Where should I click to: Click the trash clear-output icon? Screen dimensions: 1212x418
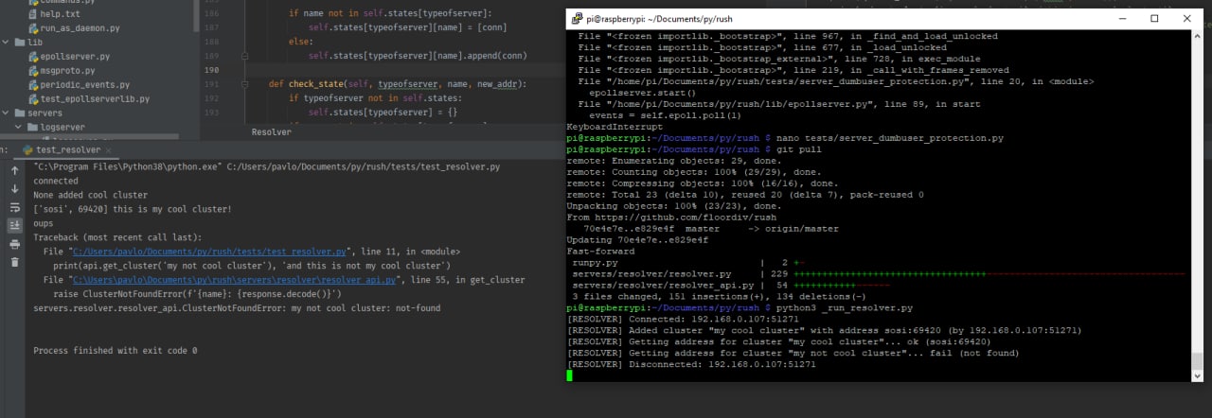click(x=14, y=262)
